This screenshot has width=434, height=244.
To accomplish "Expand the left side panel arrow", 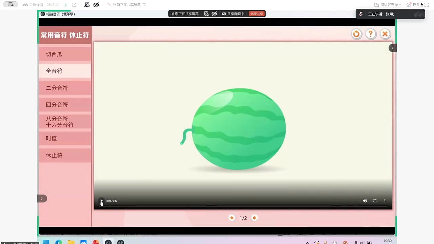I will tap(42, 199).
